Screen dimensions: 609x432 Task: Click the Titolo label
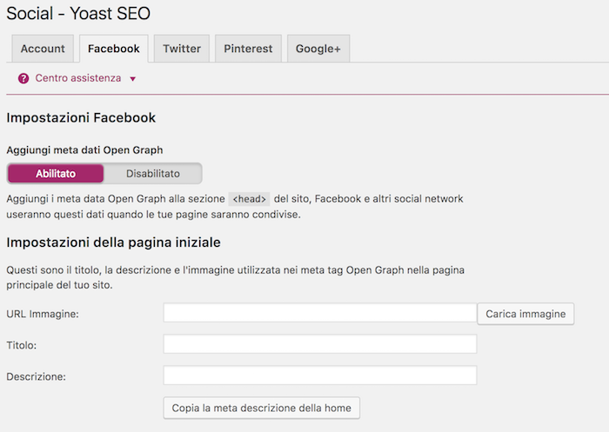tap(22, 345)
